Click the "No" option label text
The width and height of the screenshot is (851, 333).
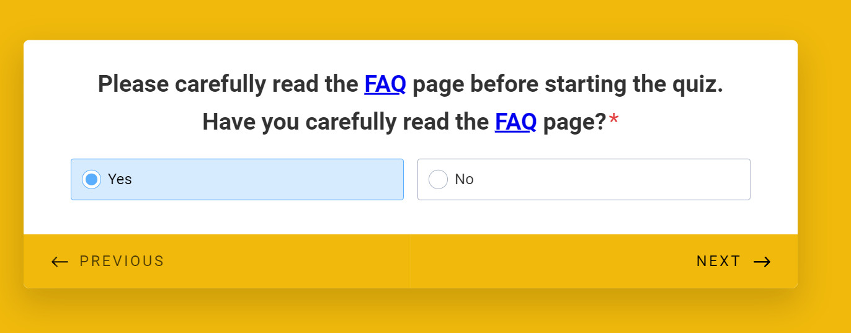point(464,179)
